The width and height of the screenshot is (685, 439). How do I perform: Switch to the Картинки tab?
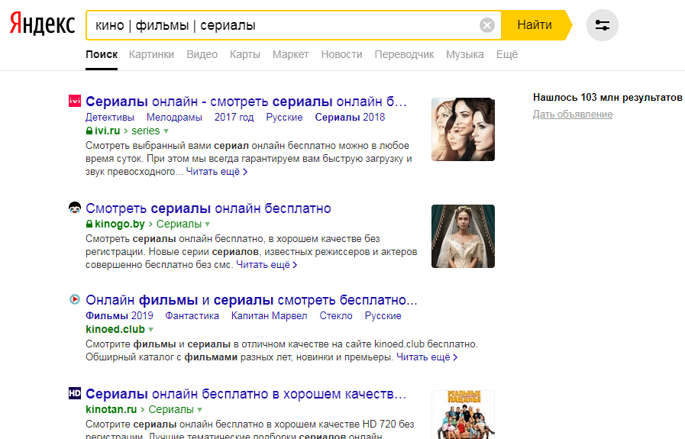pos(151,55)
